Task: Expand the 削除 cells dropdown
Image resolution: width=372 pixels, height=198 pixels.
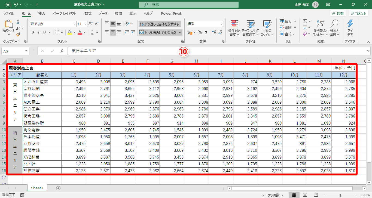Action: click(295, 28)
